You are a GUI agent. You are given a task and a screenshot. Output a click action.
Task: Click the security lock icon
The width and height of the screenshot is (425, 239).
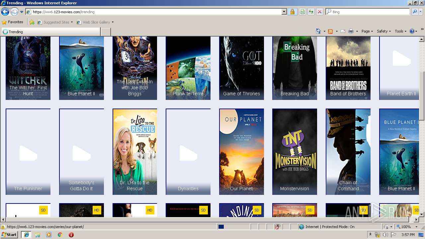pyautogui.click(x=292, y=12)
